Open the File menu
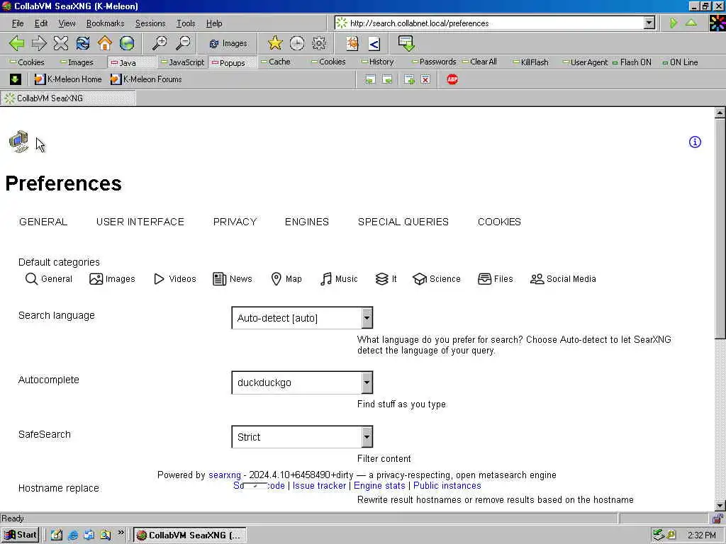This screenshot has height=544, width=726. [x=18, y=23]
